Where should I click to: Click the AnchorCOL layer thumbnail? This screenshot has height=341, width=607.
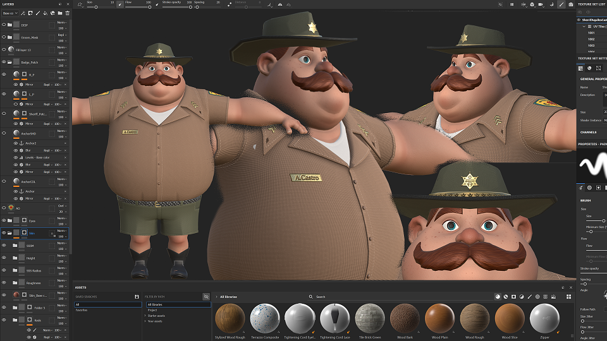(x=16, y=181)
